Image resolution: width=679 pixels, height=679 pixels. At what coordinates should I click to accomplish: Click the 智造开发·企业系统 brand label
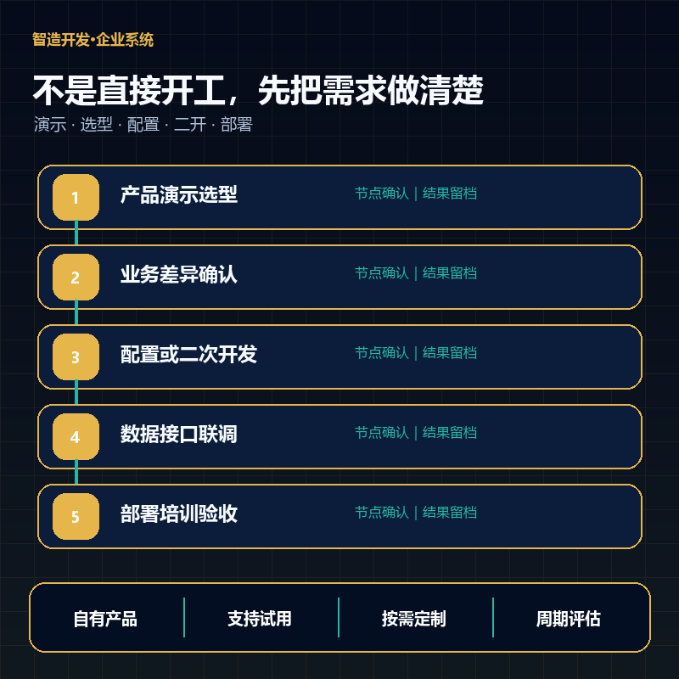click(x=93, y=40)
